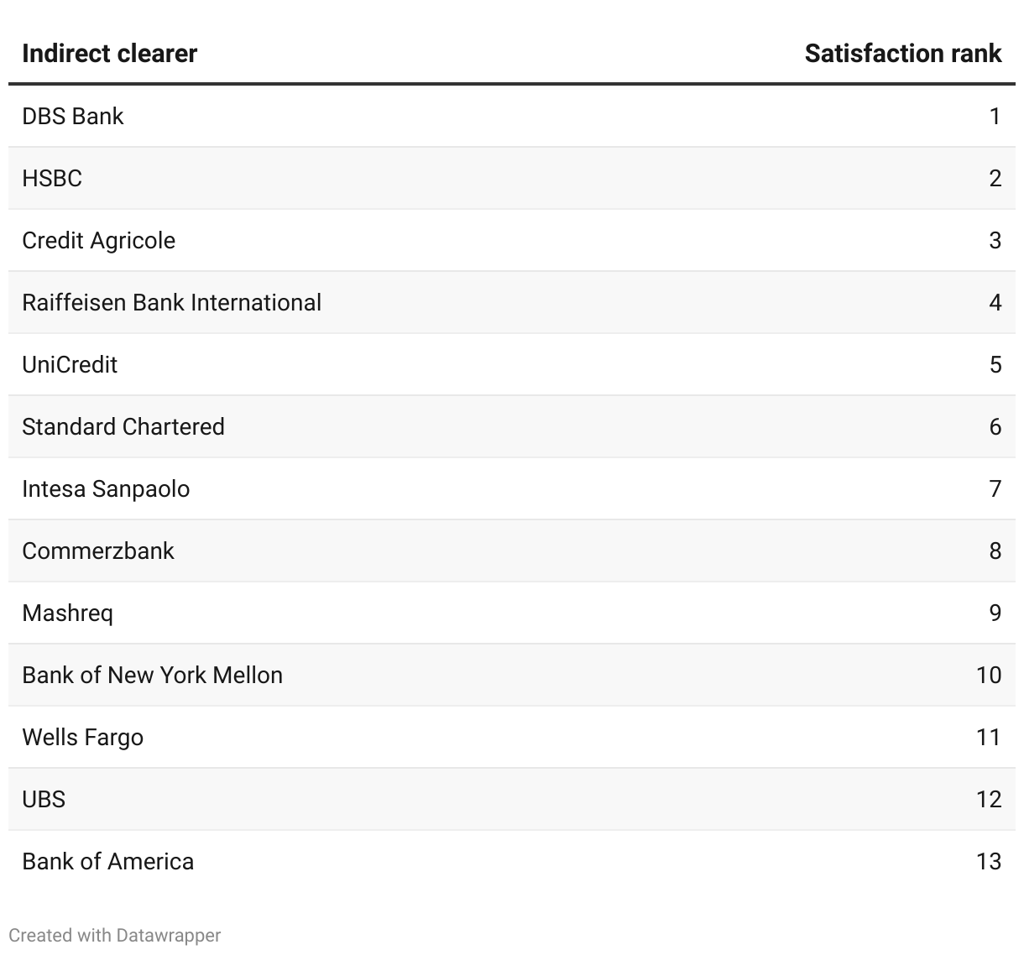Image resolution: width=1024 pixels, height=955 pixels.
Task: Select the rank value 7 for Intesa Sanpaolo
Action: pyautogui.click(x=995, y=488)
